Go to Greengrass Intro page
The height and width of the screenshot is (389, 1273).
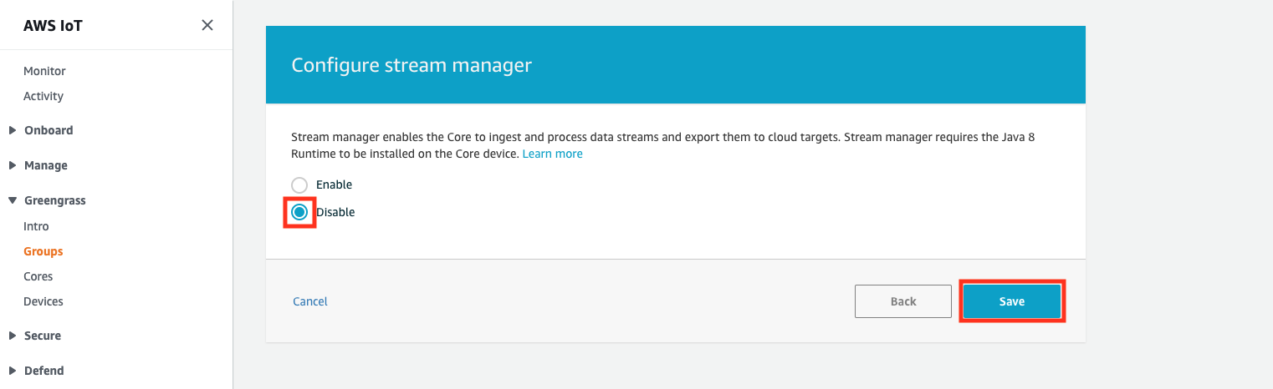[36, 226]
